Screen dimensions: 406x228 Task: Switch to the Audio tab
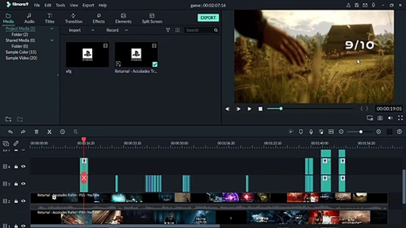click(x=29, y=18)
